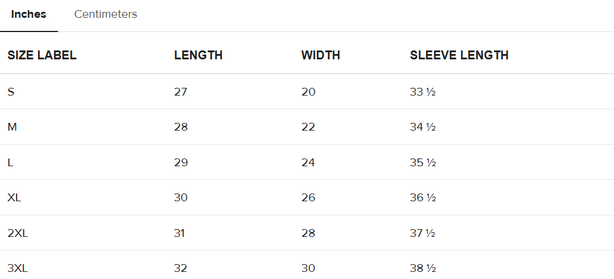The width and height of the screenshot is (614, 279).
Task: Select the XL size row label
Action: pos(14,198)
